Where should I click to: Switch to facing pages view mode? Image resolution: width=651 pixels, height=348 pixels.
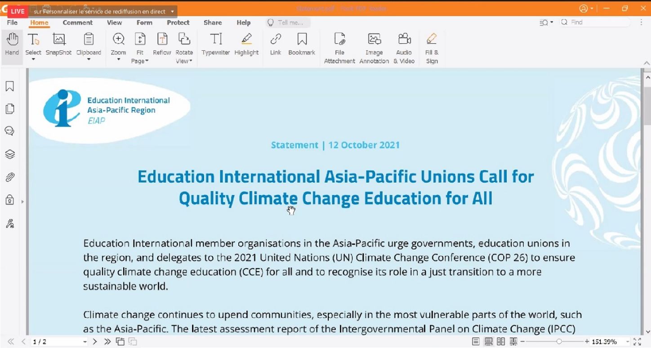[501, 342]
